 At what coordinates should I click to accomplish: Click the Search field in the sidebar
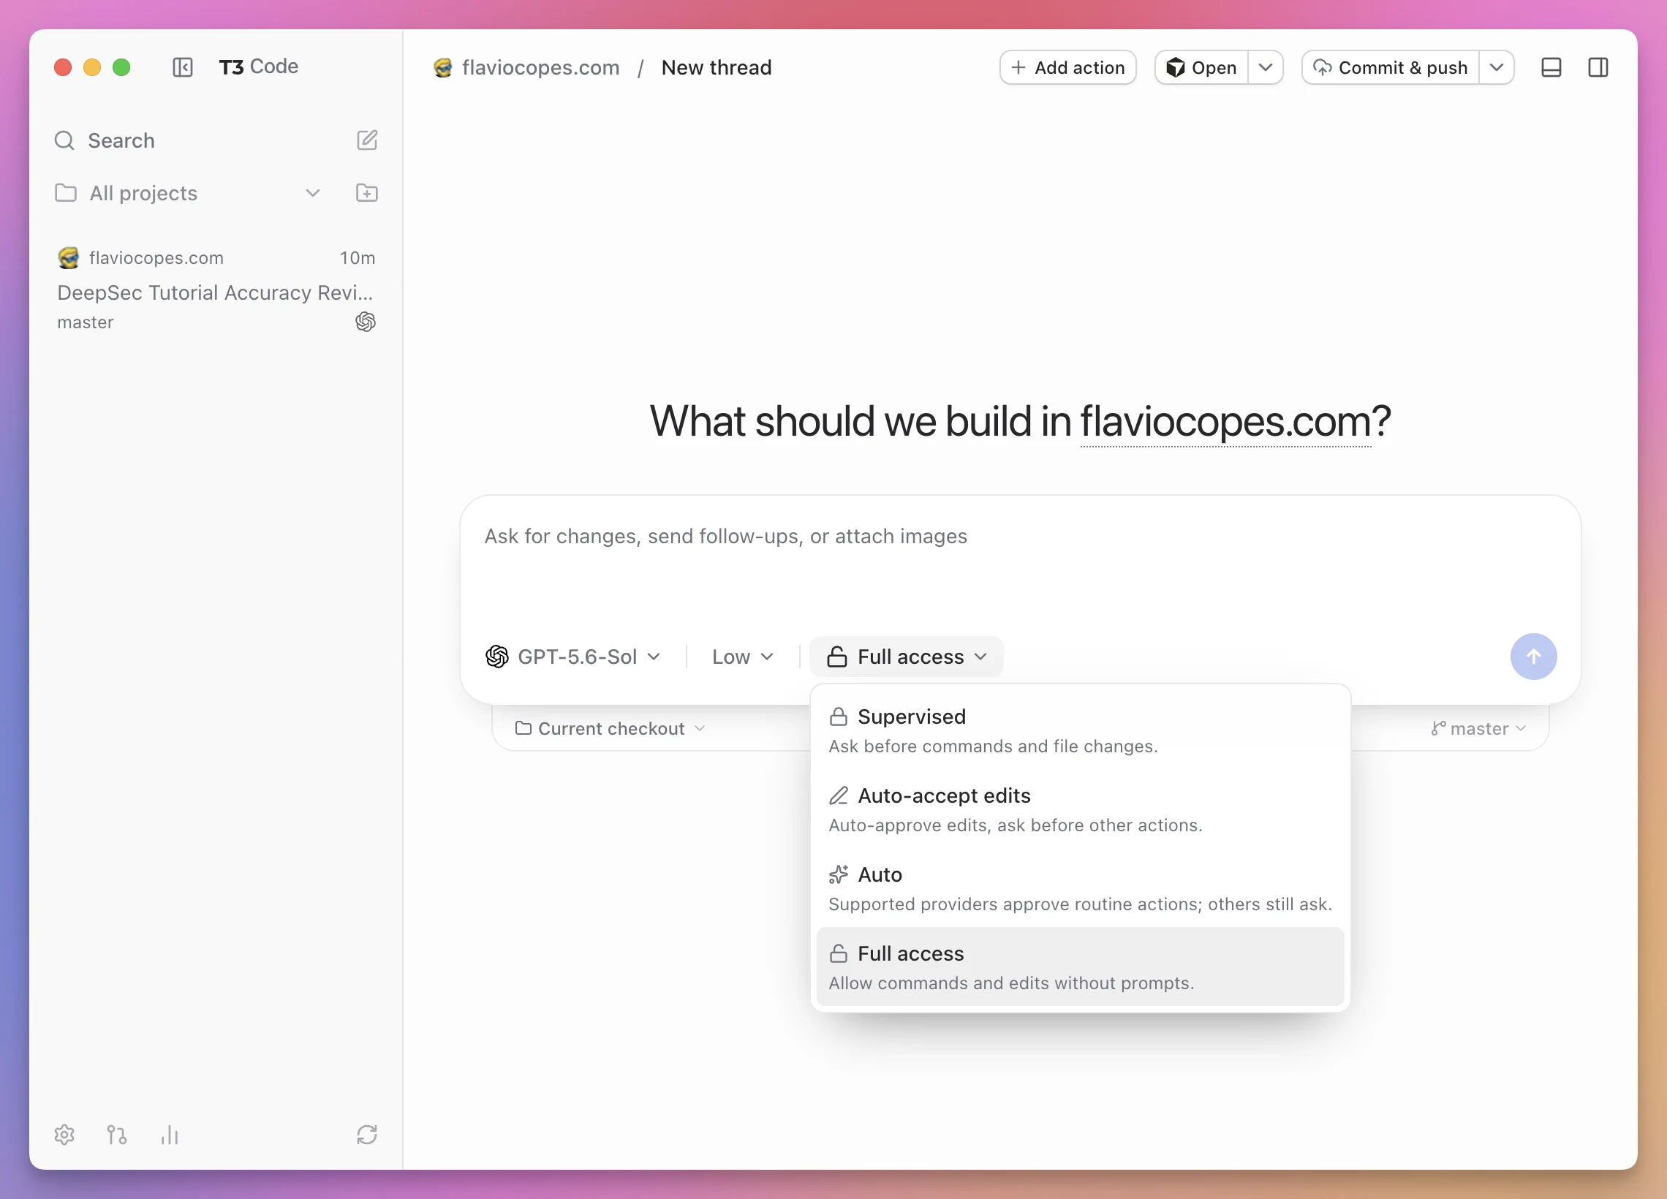121,140
